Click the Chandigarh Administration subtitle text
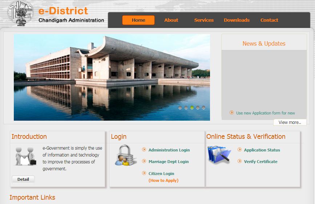Screen dimensions: 315x204 click(x=71, y=20)
